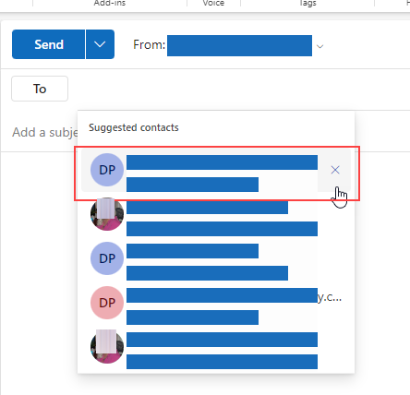Click the To recipients button
This screenshot has height=395, width=410.
click(40, 89)
